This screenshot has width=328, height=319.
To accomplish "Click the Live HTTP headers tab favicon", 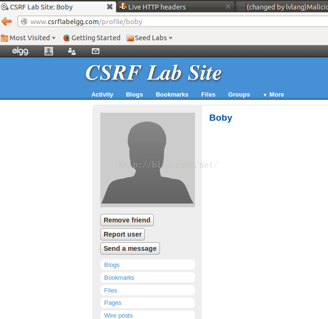I will 123,7.
